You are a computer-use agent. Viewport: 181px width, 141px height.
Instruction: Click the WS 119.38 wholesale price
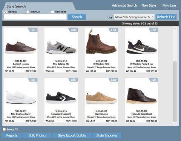(x=91, y=71)
